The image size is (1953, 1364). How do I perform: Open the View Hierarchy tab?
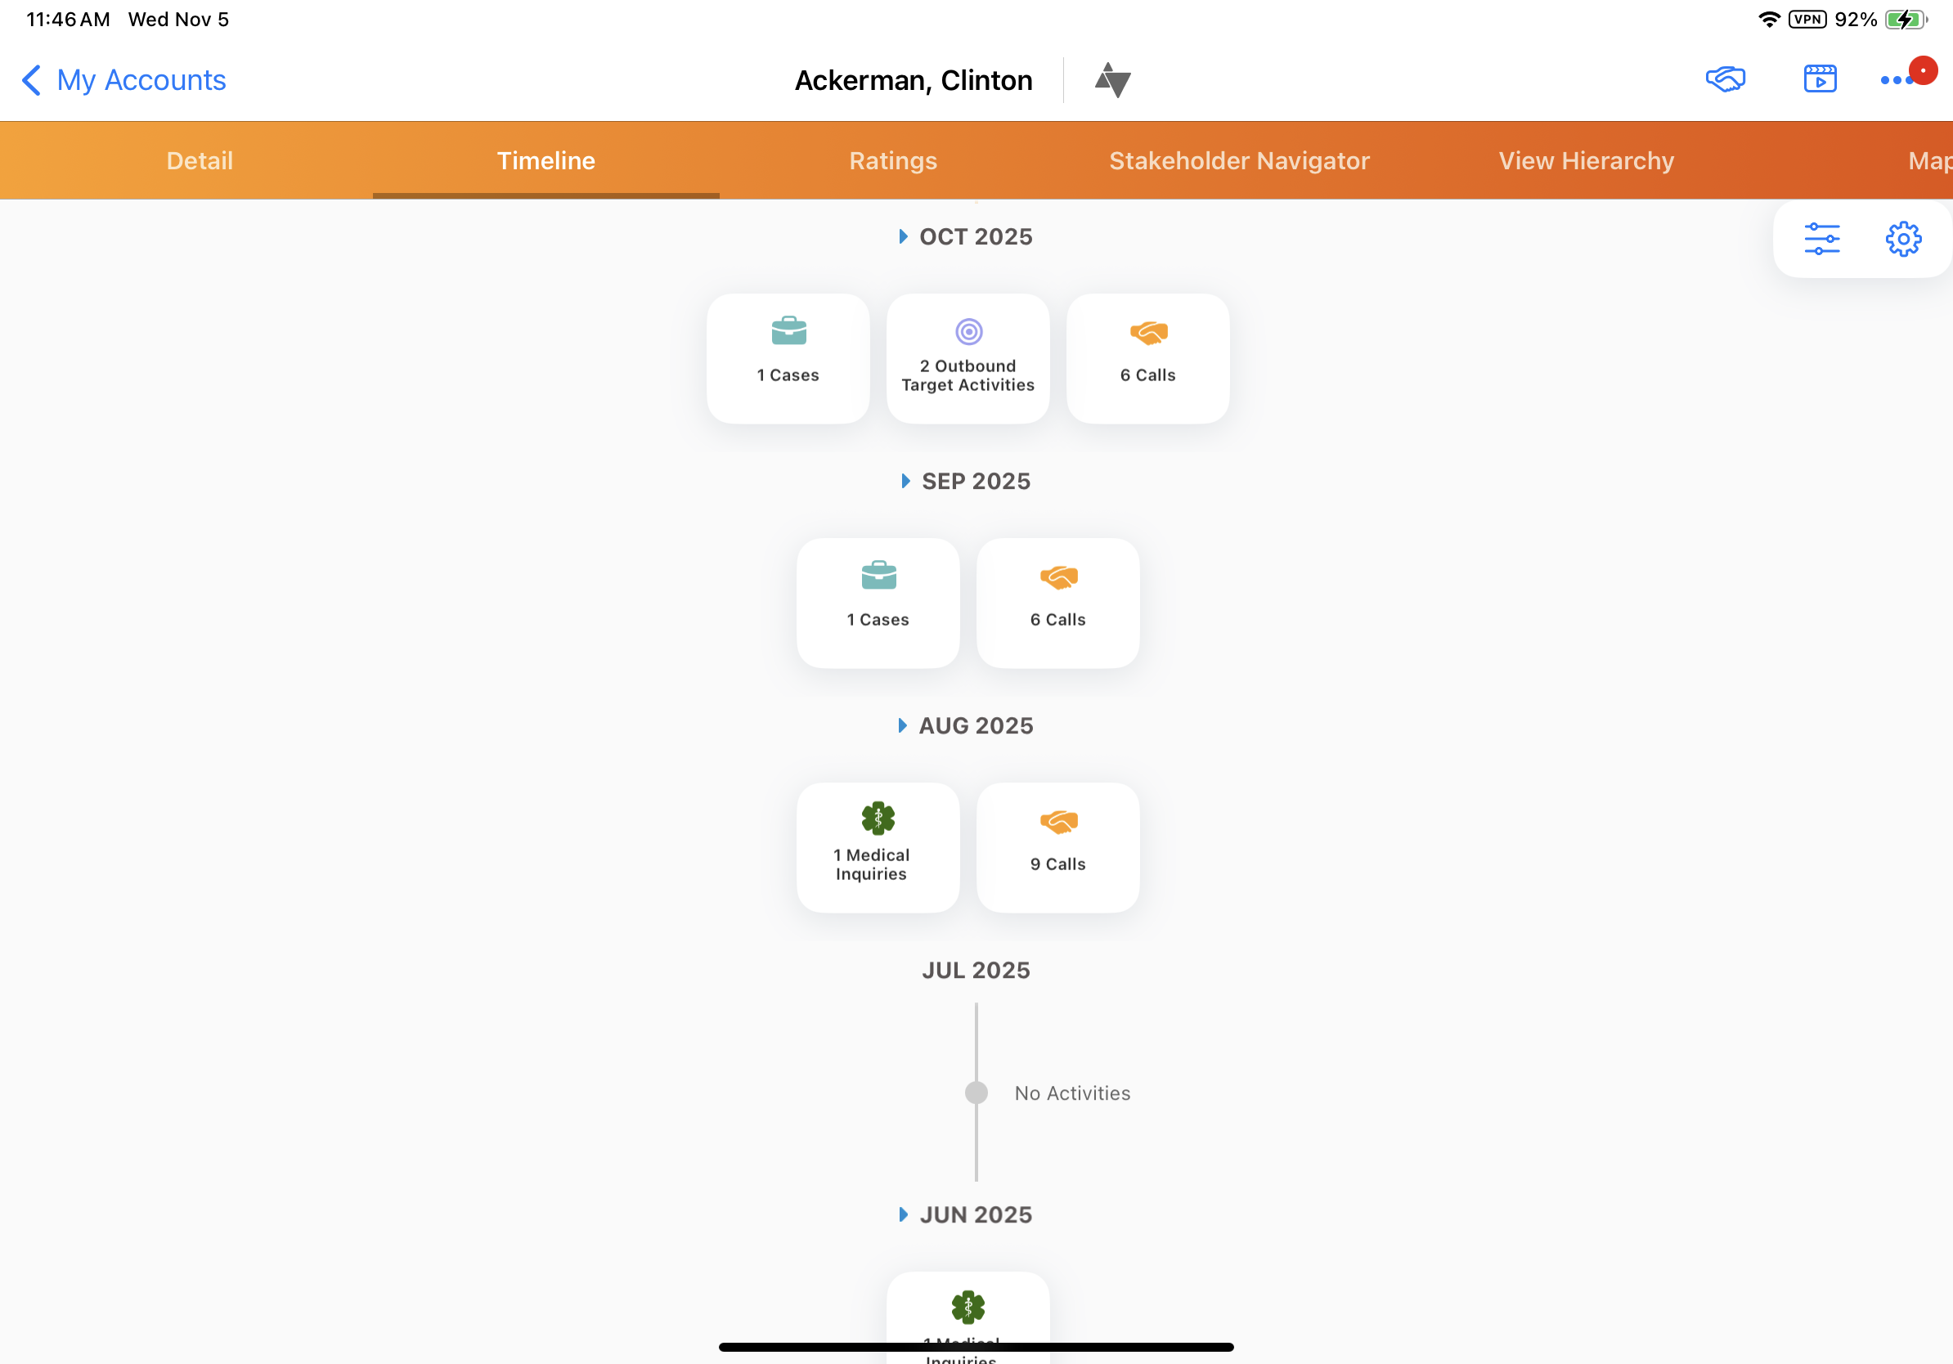tap(1586, 161)
